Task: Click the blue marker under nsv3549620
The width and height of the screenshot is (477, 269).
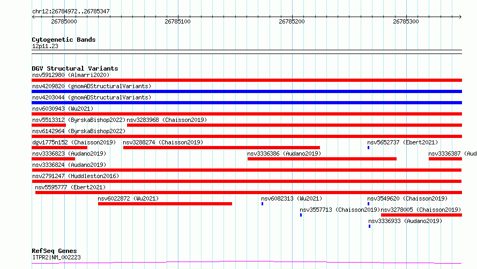Action: [368, 204]
